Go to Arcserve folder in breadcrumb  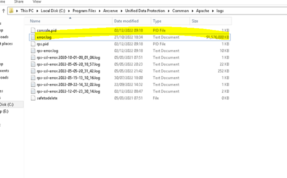coord(110,11)
